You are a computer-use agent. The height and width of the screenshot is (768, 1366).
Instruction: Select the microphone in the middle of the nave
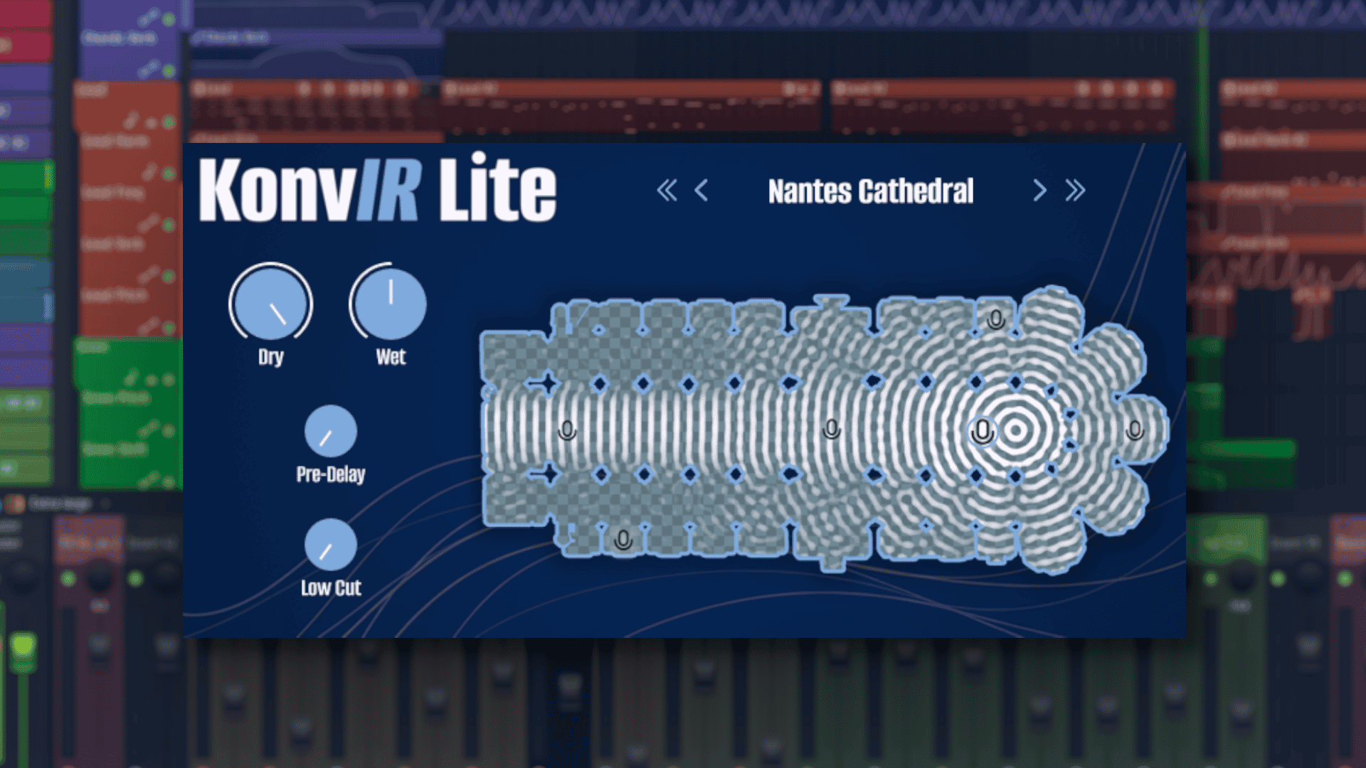click(x=831, y=430)
